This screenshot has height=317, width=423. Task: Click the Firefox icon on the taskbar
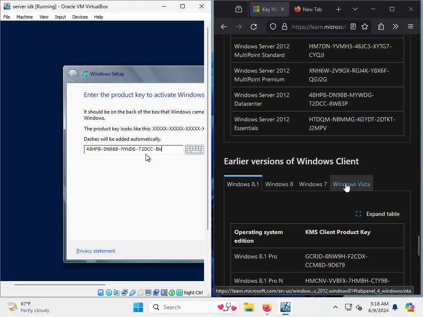[x=267, y=307]
